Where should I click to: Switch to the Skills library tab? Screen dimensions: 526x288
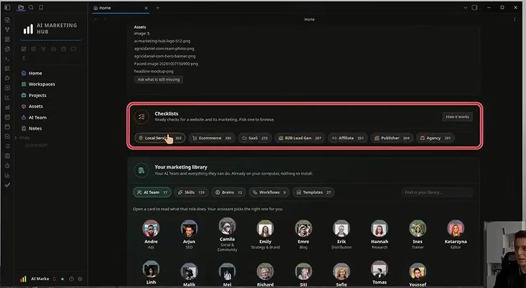(x=191, y=192)
